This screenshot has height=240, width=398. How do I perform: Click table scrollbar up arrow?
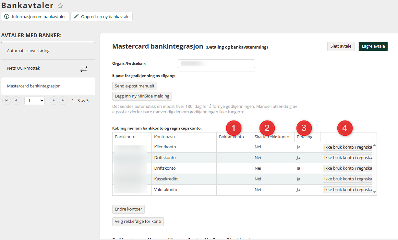click(x=374, y=145)
